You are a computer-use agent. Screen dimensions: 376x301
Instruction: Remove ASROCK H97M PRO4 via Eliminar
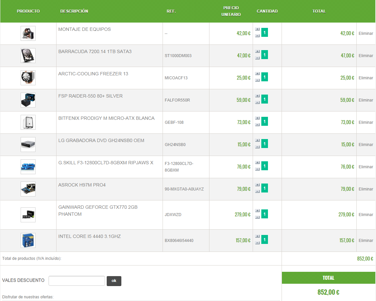(x=366, y=189)
